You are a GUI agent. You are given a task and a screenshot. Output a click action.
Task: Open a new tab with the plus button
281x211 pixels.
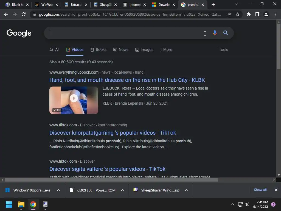[213, 5]
